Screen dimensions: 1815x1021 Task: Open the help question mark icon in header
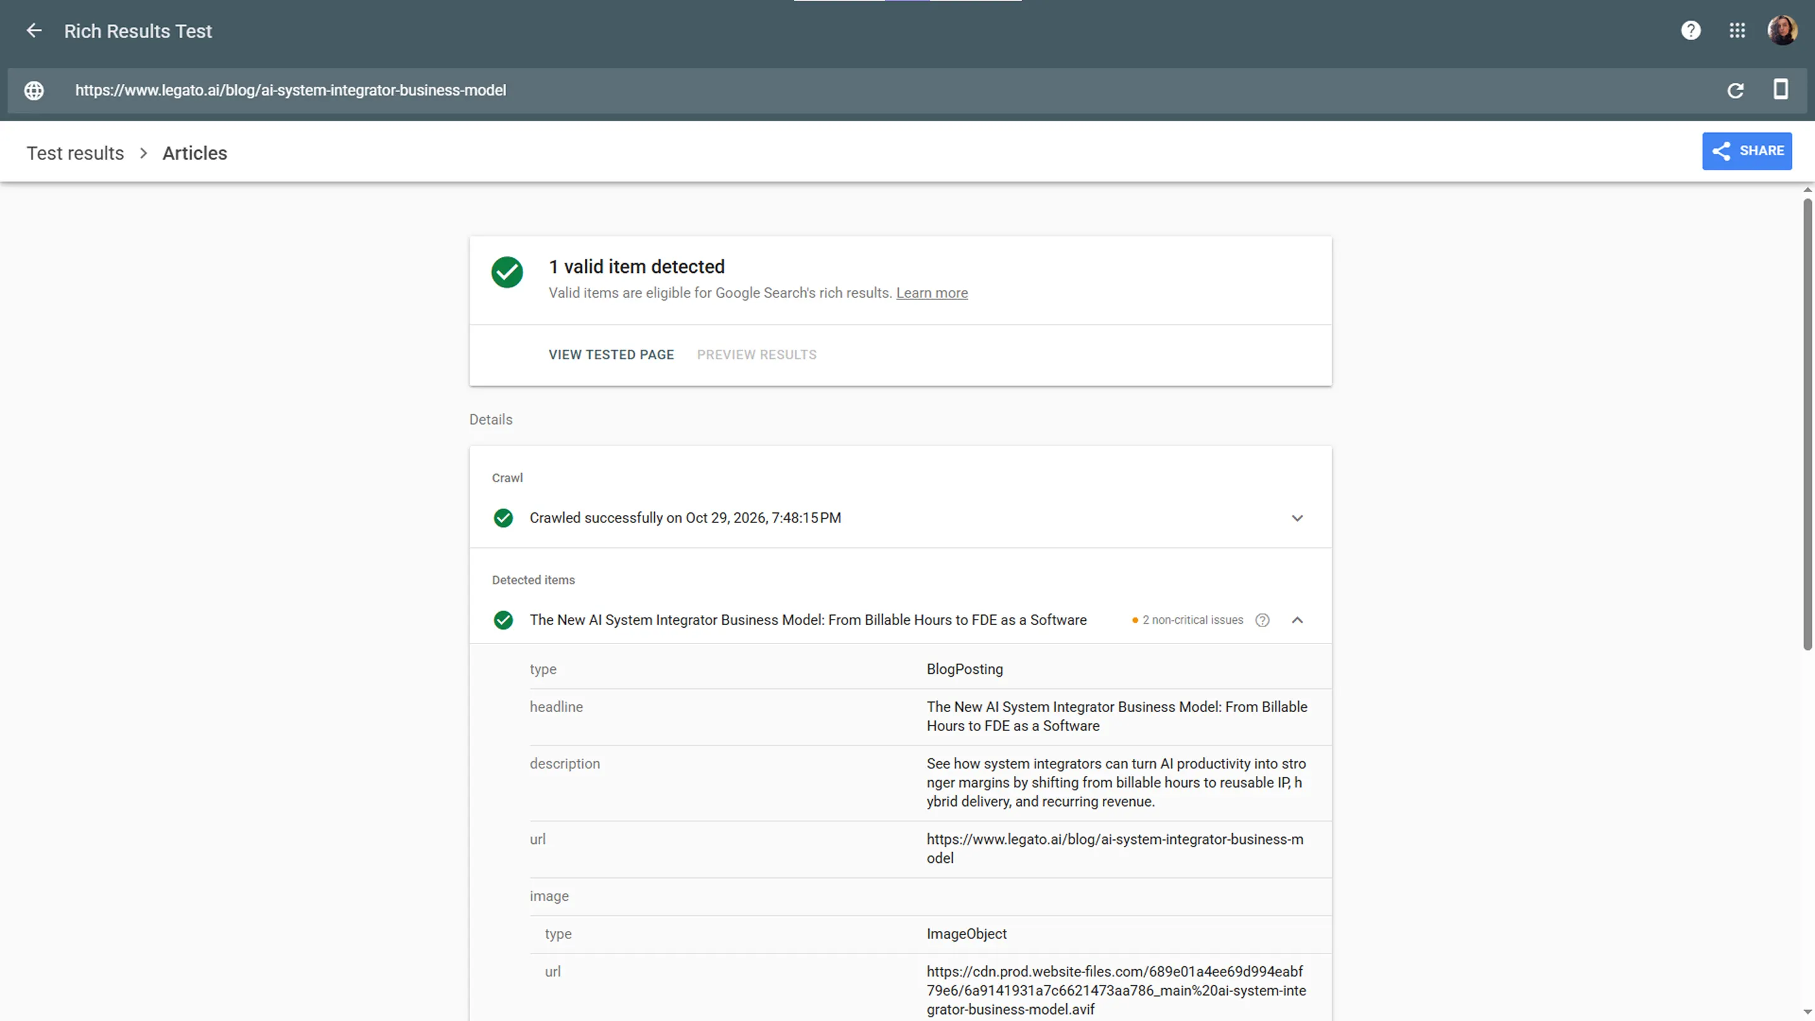coord(1690,31)
